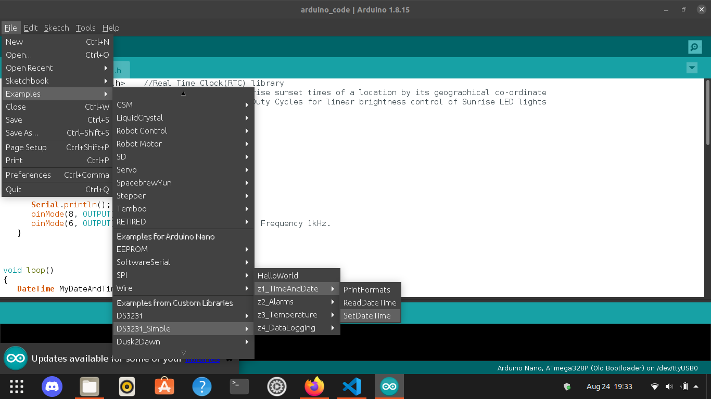Open Rhythmbox music player in dock
Screen dimensions: 711x399
pyautogui.click(x=127, y=387)
